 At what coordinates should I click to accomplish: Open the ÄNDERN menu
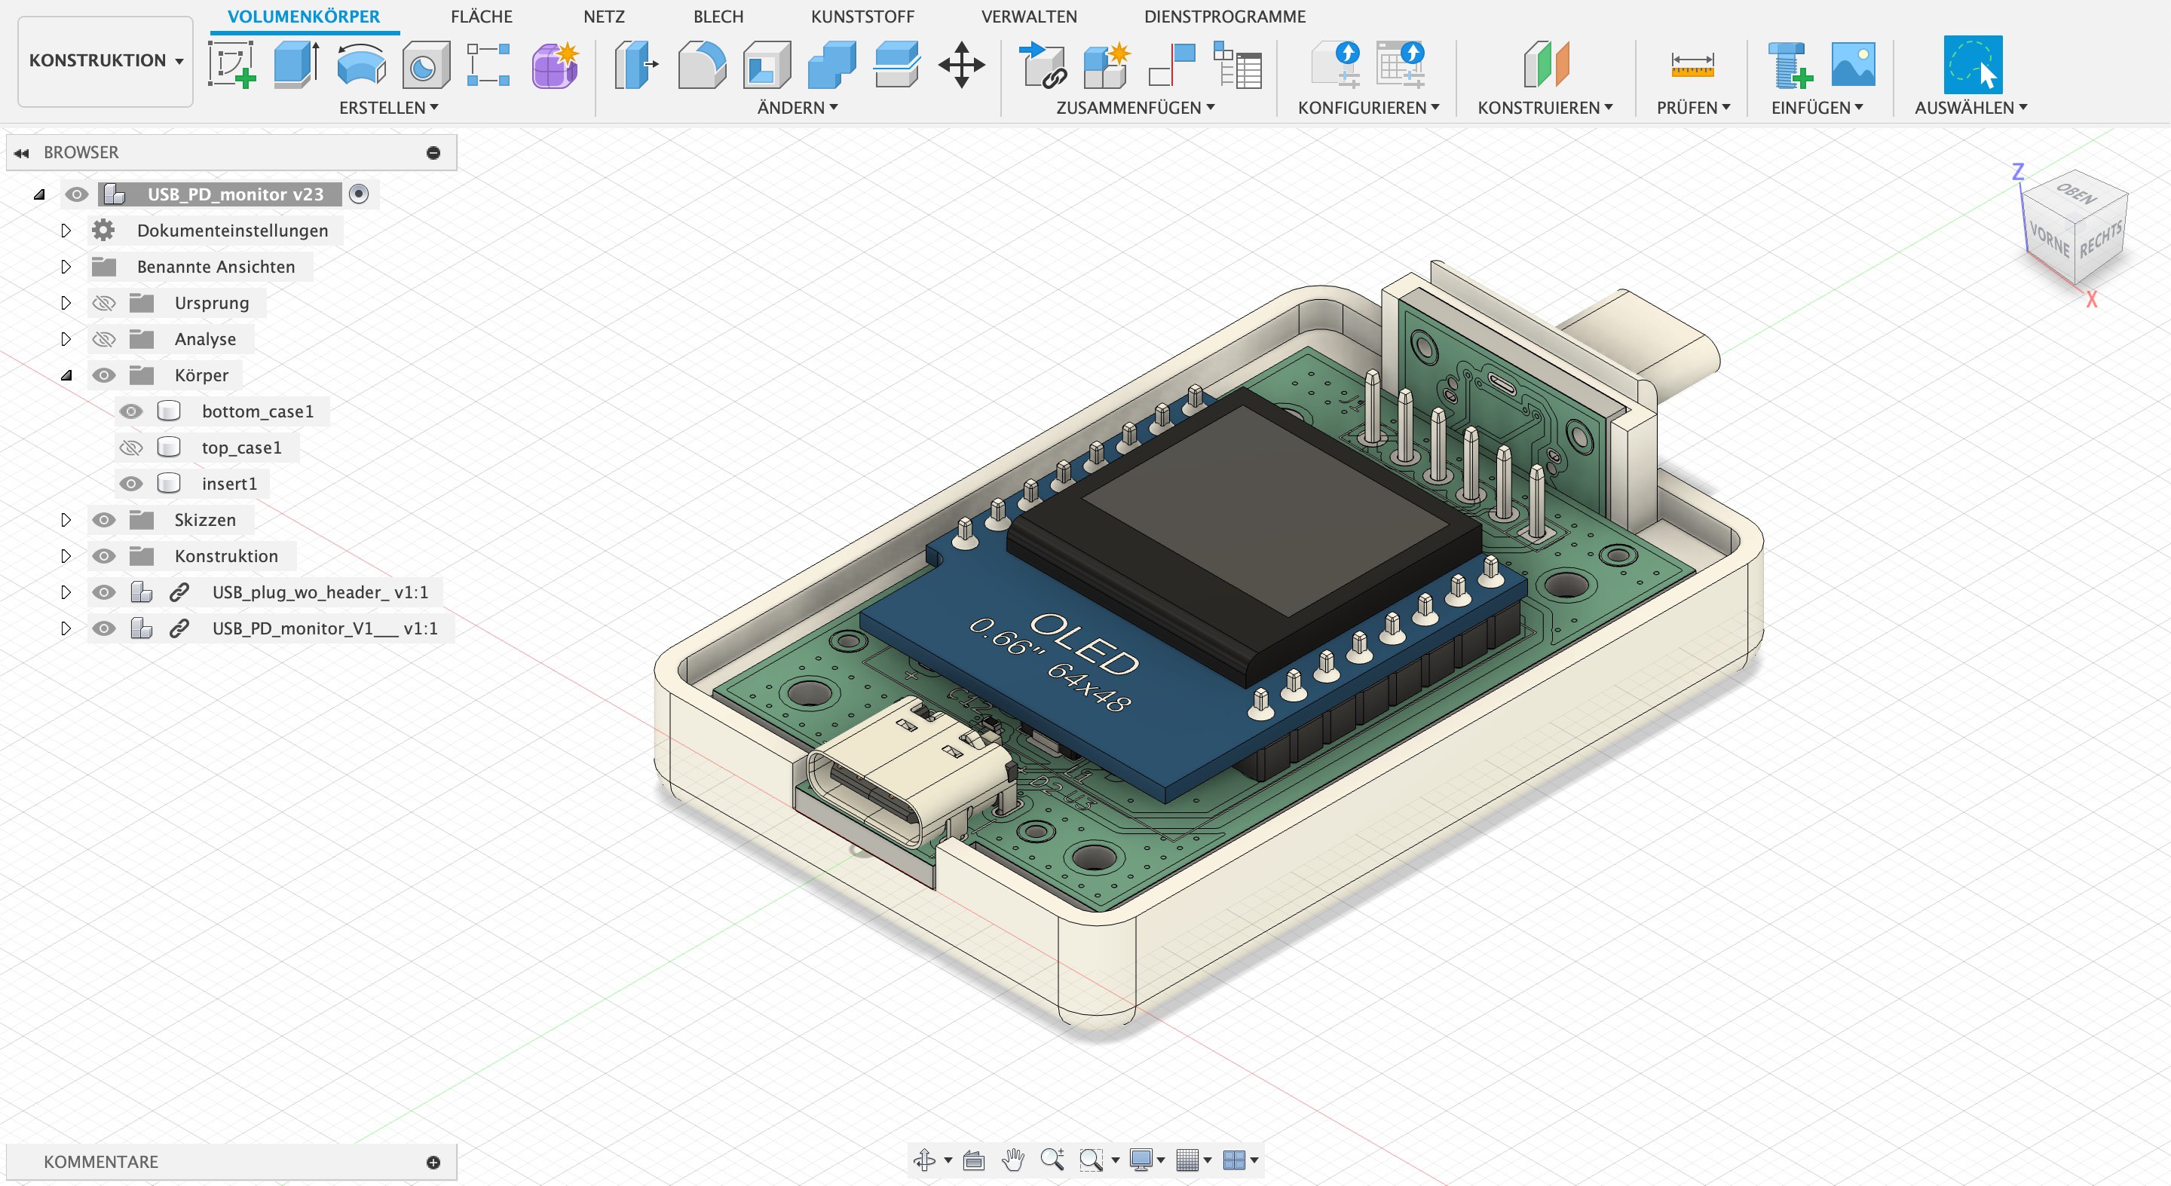pyautogui.click(x=798, y=108)
